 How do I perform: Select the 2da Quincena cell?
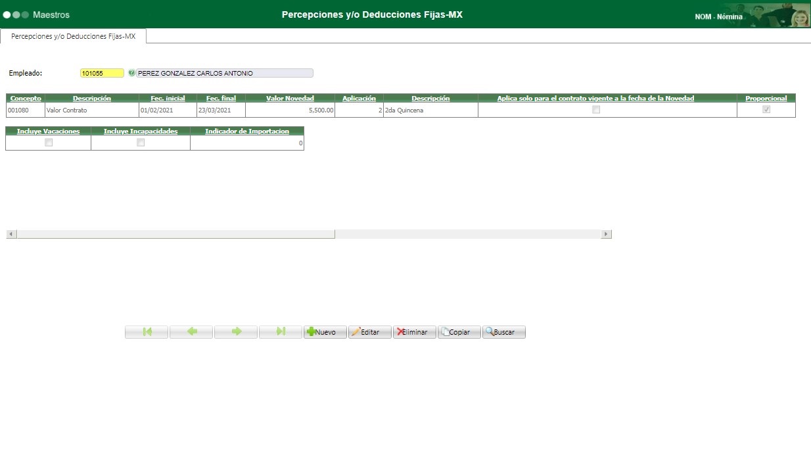(x=430, y=110)
